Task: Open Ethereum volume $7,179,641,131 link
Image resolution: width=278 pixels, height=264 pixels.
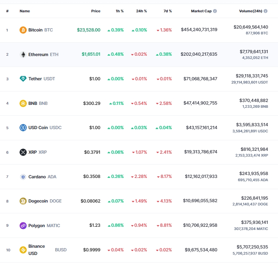Action: 254,52
